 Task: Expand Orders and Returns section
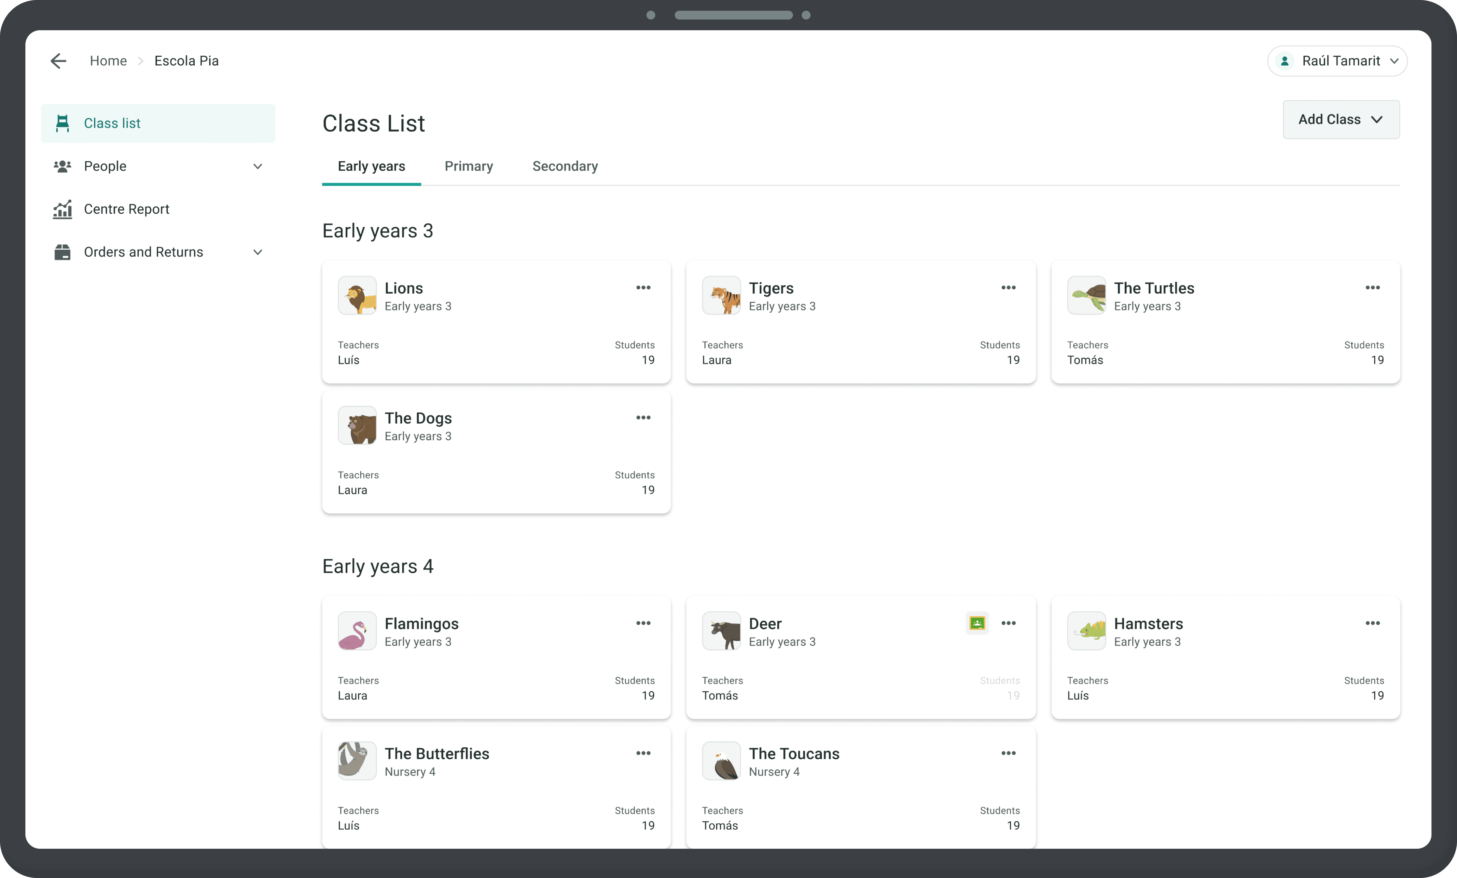click(257, 252)
